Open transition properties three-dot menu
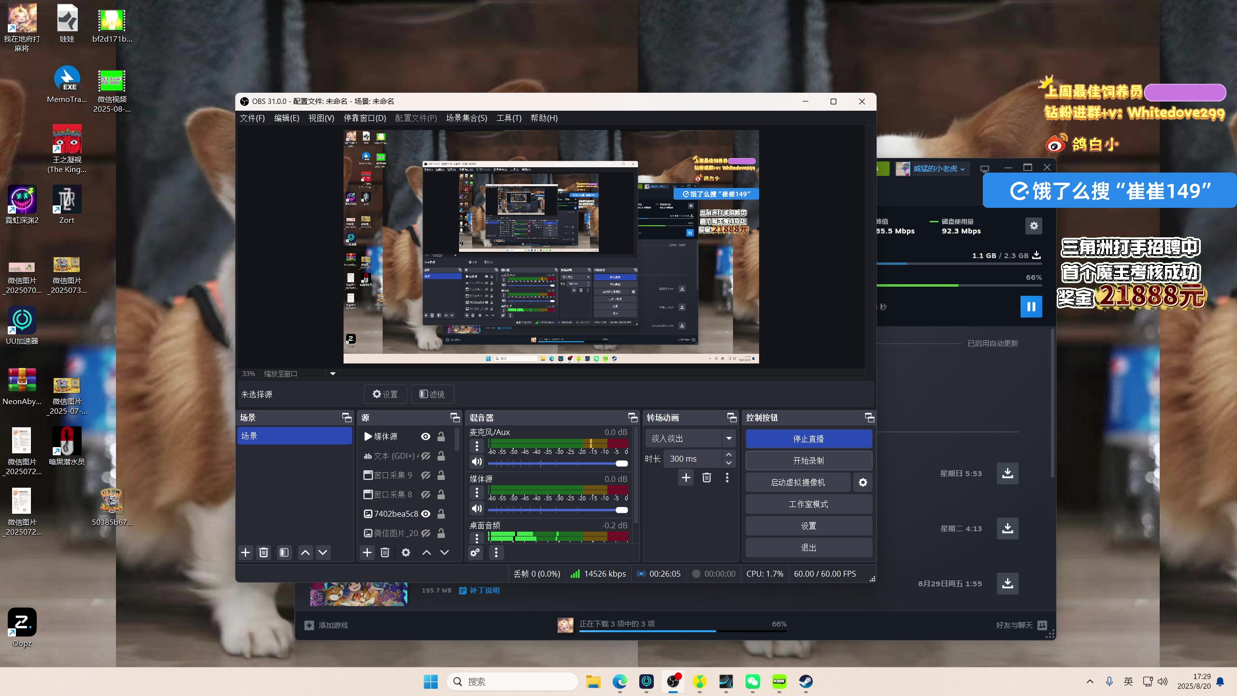Viewport: 1237px width, 696px height. (727, 478)
